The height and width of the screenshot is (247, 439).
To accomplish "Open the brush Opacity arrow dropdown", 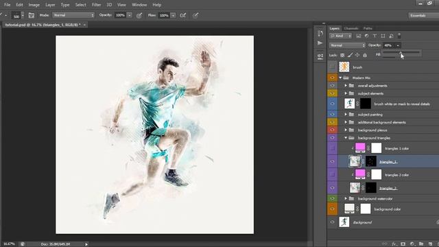I will tap(130, 15).
